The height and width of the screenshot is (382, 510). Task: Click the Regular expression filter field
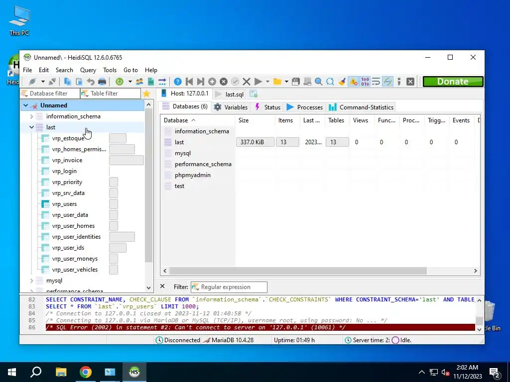click(229, 287)
